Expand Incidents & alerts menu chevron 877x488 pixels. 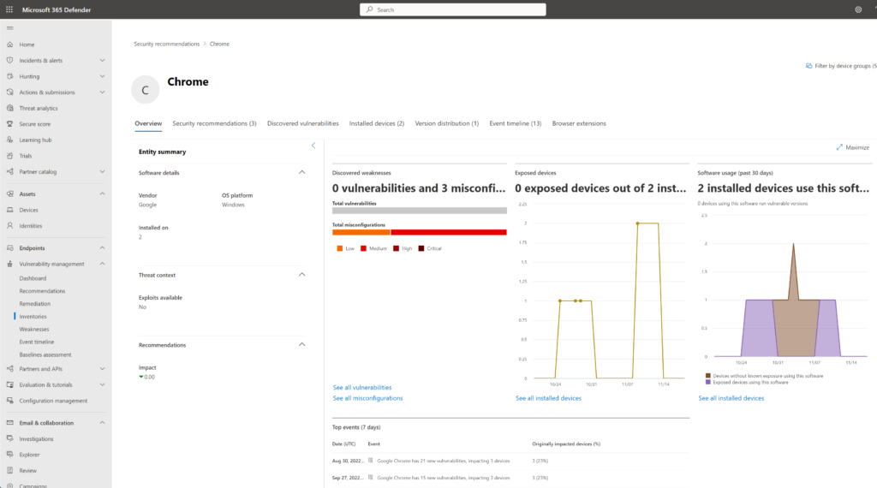coord(102,61)
